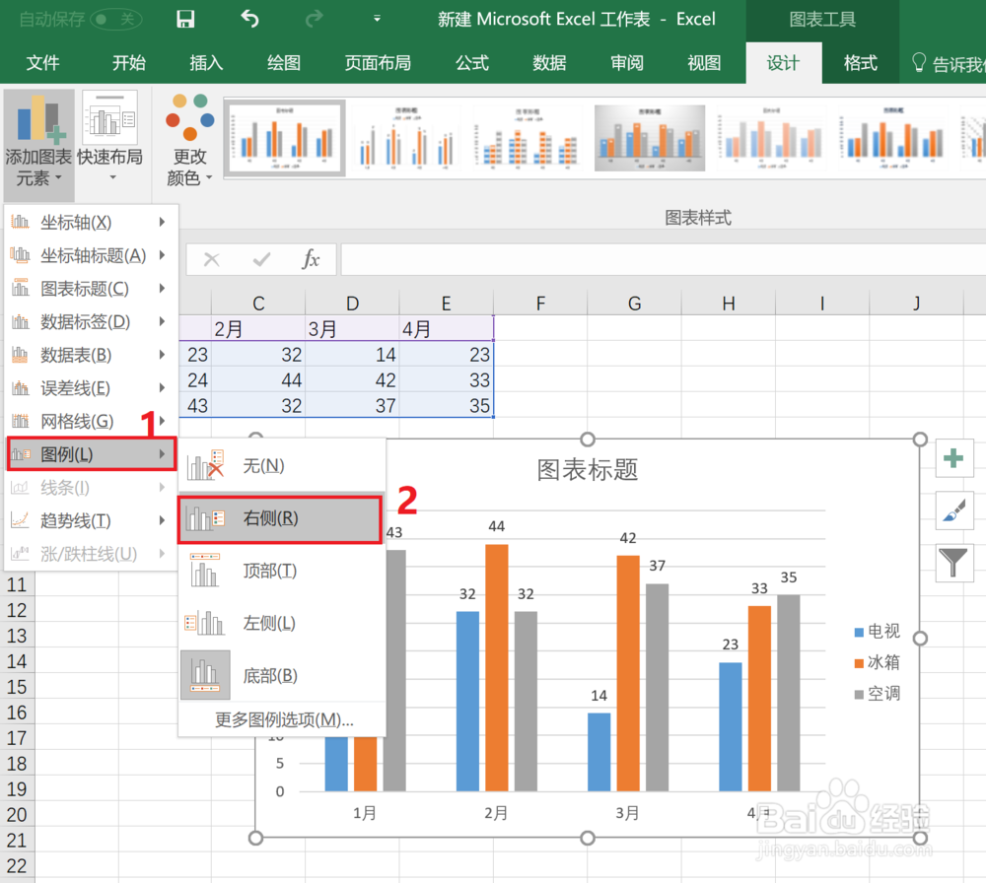Open 误差线(E) submenu
Viewport: 986px width, 883px height.
pos(91,387)
